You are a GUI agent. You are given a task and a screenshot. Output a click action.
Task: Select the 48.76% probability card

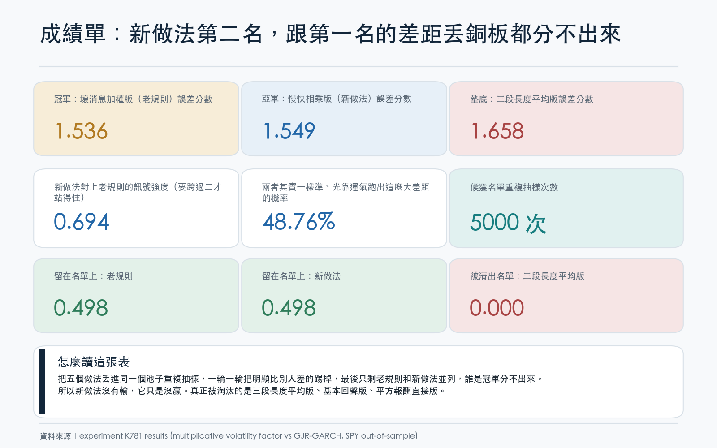click(344, 208)
